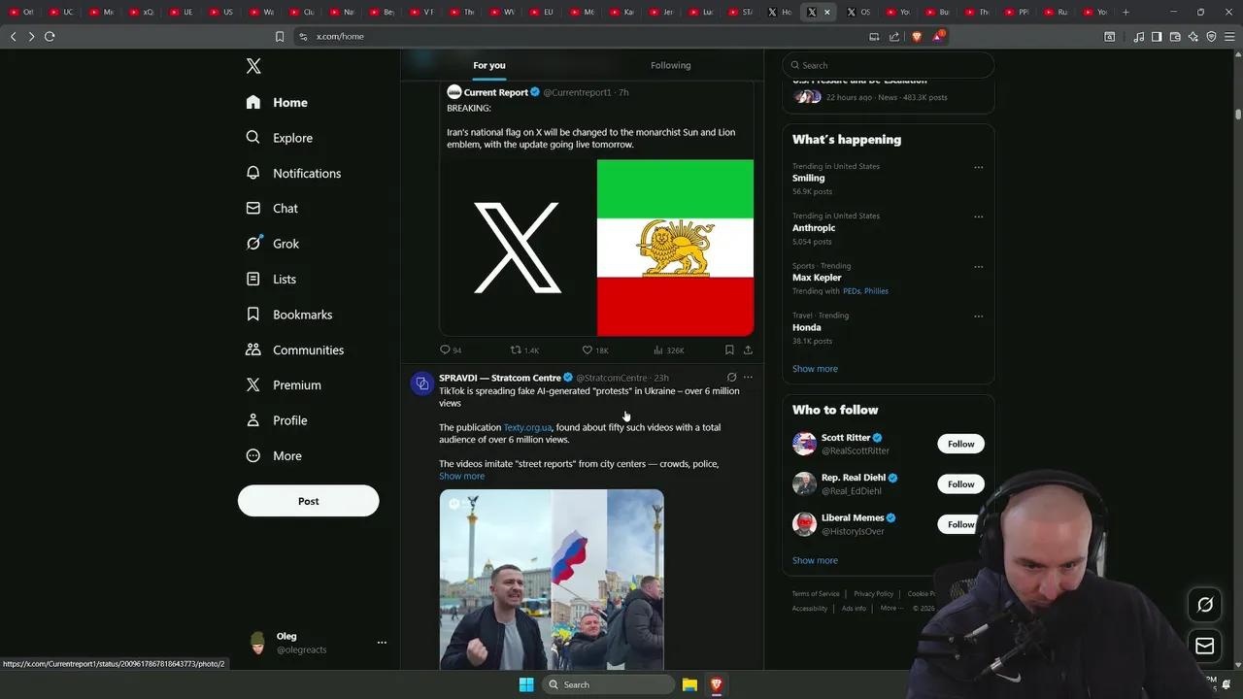Open the Home timeline from the sidebar
Image resolution: width=1243 pixels, height=699 pixels.
pyautogui.click(x=277, y=102)
